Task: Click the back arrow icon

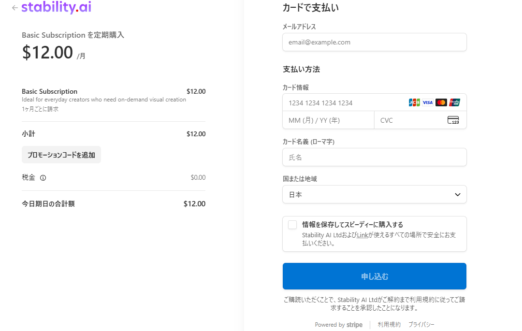Action: [14, 8]
